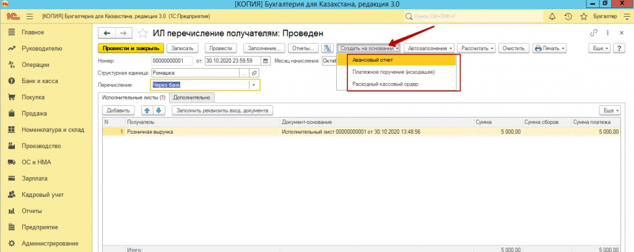Show document postings icon button
Screen dimensions: 634x252
pyautogui.click(x=327, y=48)
